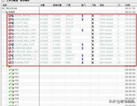Select the F07 program group
Viewport: 137px width, 106px height.
pyautogui.click(x=16, y=91)
